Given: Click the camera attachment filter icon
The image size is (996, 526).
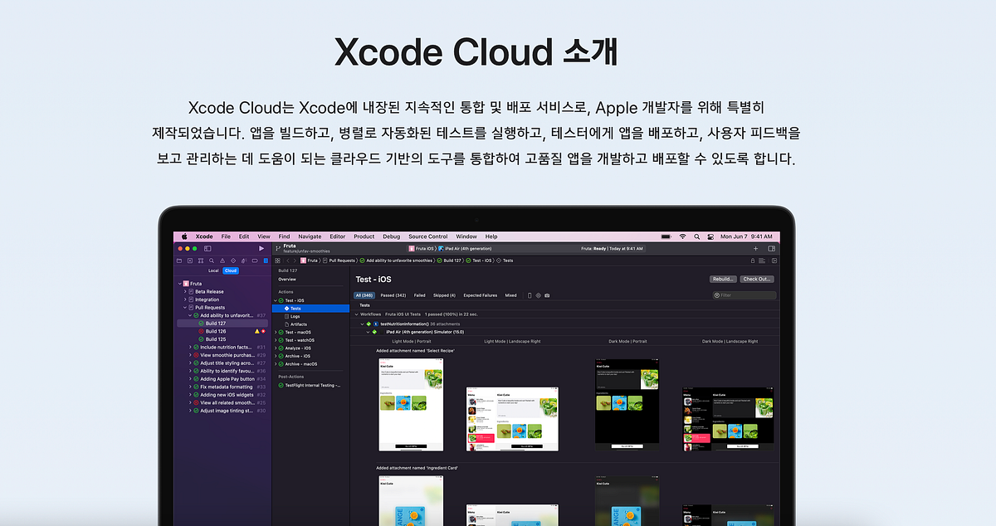Looking at the screenshot, I should (547, 295).
